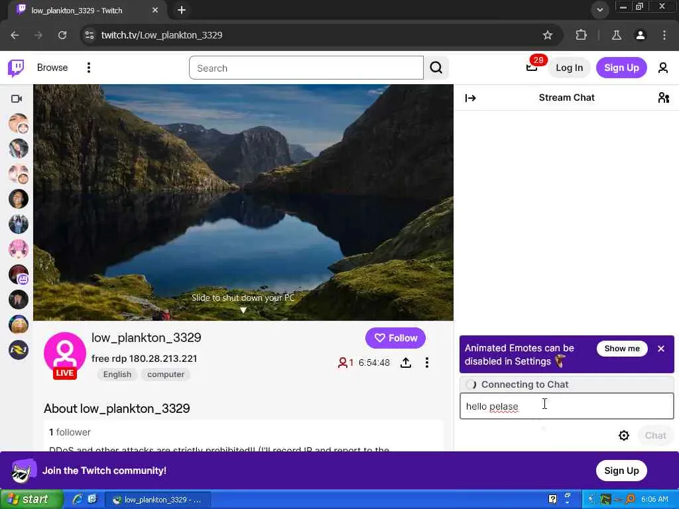Open chat settings gear icon

623,435
